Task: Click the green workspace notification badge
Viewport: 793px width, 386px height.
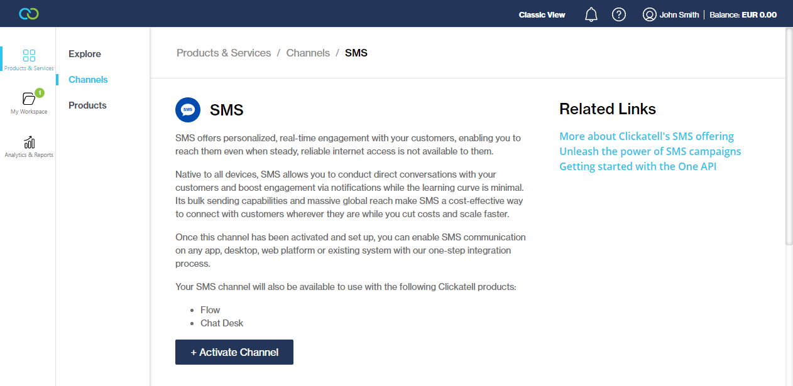Action: (39, 93)
